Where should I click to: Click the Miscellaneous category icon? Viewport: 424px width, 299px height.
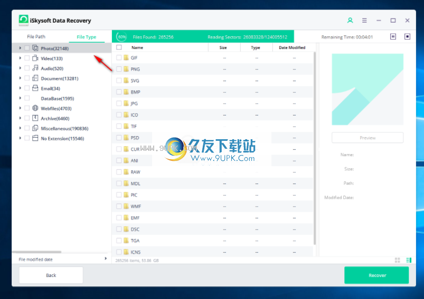[x=35, y=128]
